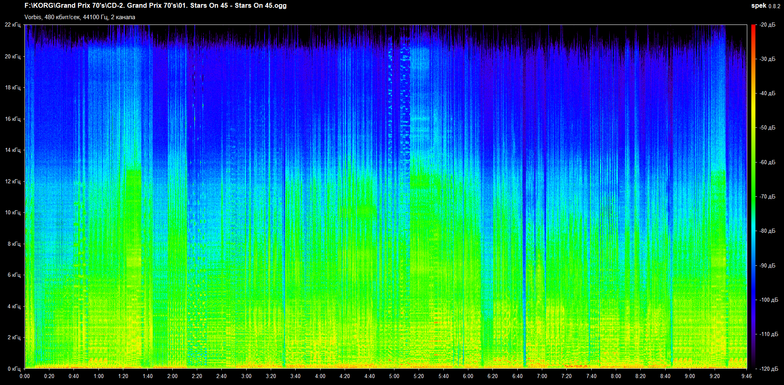This screenshot has width=784, height=385.
Task: Click the spek 0.8.2 version label
Action: 766,6
